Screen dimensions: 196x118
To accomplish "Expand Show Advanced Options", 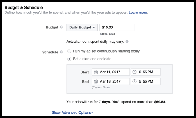I will click(x=72, y=112).
